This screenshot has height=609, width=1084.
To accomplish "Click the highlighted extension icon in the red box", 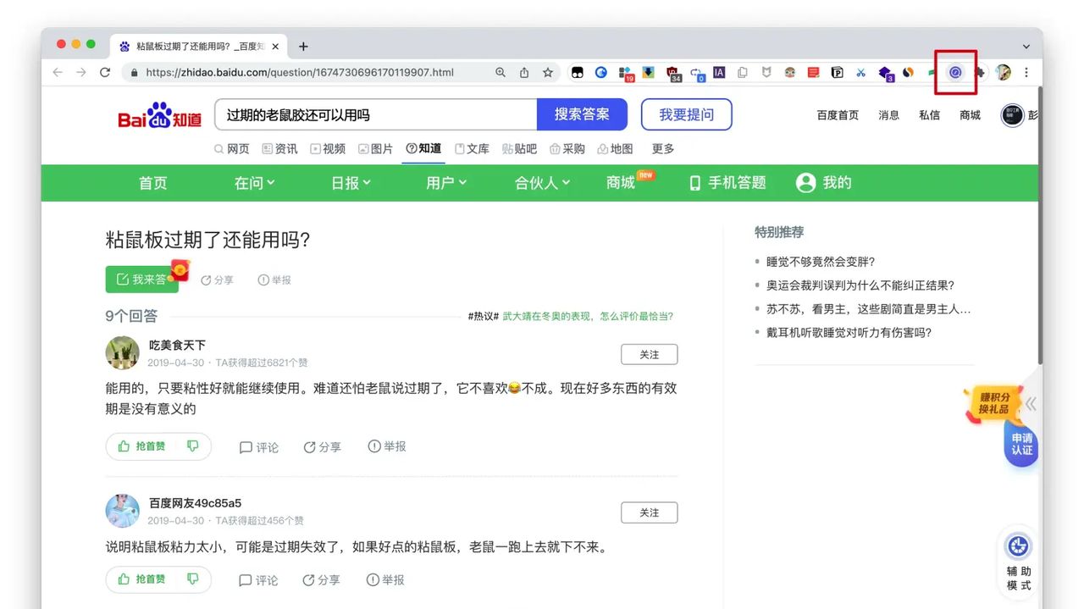I will pyautogui.click(x=954, y=73).
